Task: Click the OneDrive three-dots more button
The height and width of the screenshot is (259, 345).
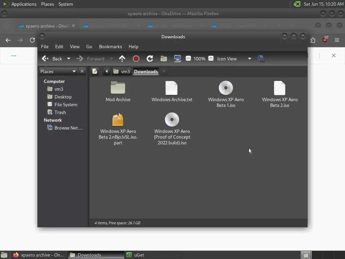Action: (13, 56)
